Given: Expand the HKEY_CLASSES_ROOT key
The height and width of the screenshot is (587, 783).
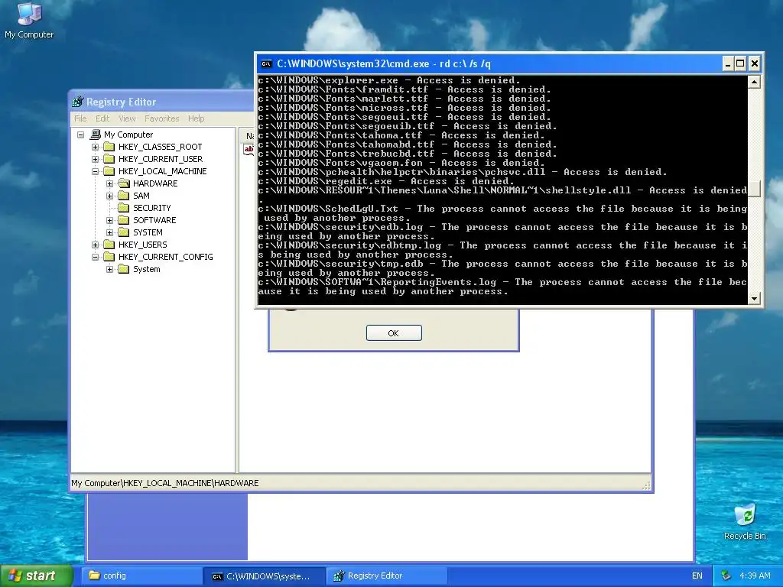Looking at the screenshot, I should (95, 147).
